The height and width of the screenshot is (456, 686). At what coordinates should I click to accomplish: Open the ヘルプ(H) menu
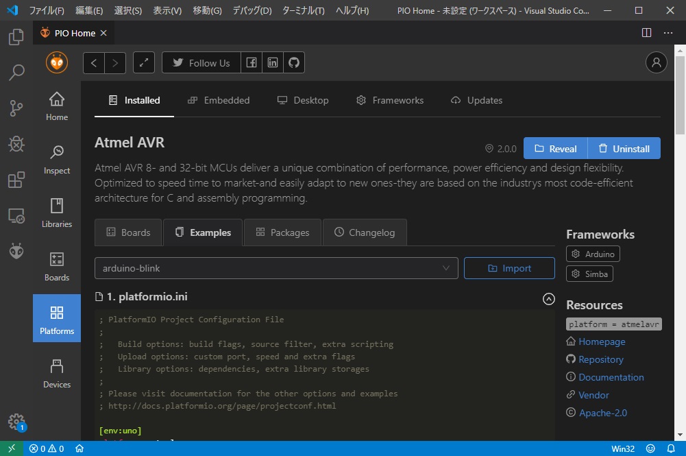pos(352,10)
